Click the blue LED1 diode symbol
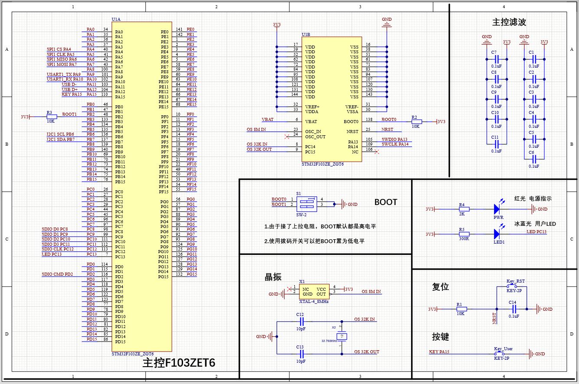The width and height of the screenshot is (579, 384). pyautogui.click(x=498, y=234)
